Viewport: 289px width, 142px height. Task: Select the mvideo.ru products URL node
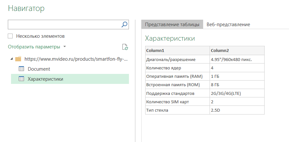pyautogui.click(x=76, y=59)
